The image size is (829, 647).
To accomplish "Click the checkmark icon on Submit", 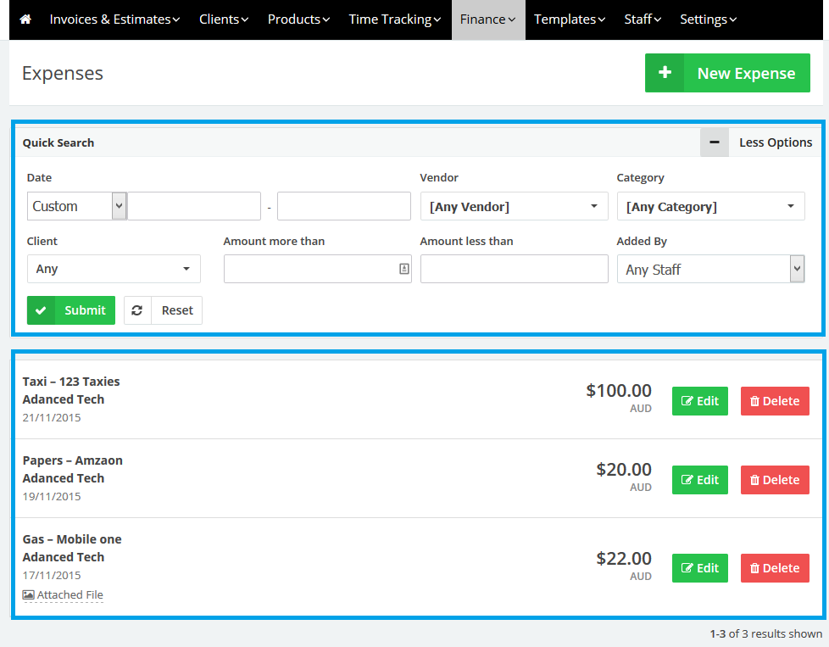I will click(x=41, y=310).
